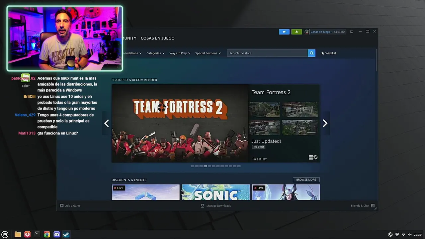Click the store page vertical scrollbar
This screenshot has height=239, width=425.
pos(377,60)
